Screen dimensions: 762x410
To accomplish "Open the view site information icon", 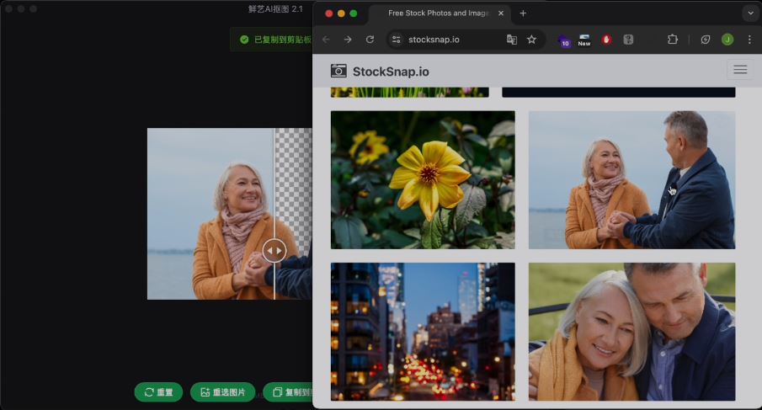I will pos(397,40).
